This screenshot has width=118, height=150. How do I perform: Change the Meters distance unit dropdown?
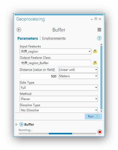[78, 76]
